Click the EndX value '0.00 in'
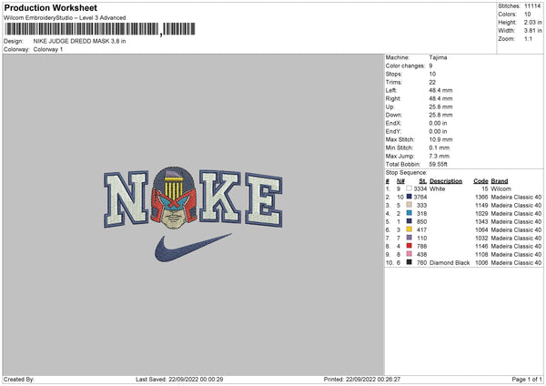Image resolution: width=546 pixels, height=386 pixels. 438,123
